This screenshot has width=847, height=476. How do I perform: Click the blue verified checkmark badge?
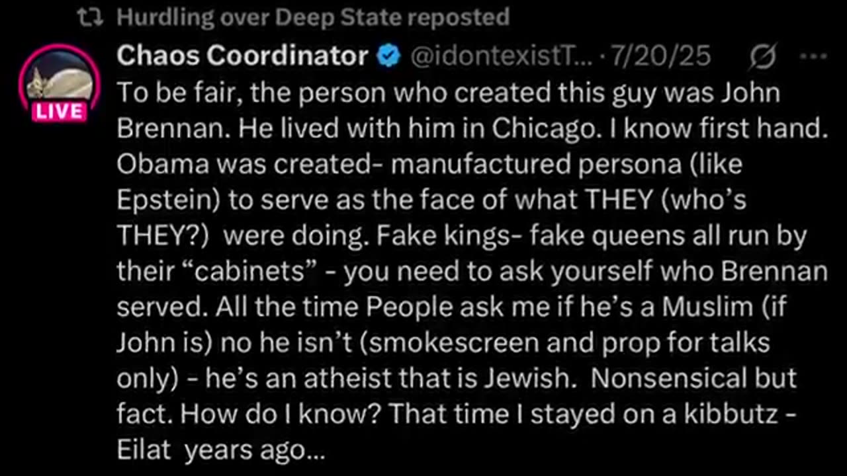click(388, 58)
